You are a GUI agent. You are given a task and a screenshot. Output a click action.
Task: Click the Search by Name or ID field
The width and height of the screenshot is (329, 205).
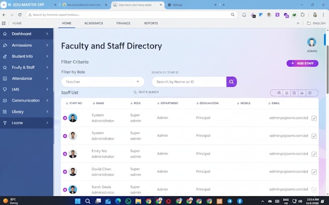[x=189, y=82]
